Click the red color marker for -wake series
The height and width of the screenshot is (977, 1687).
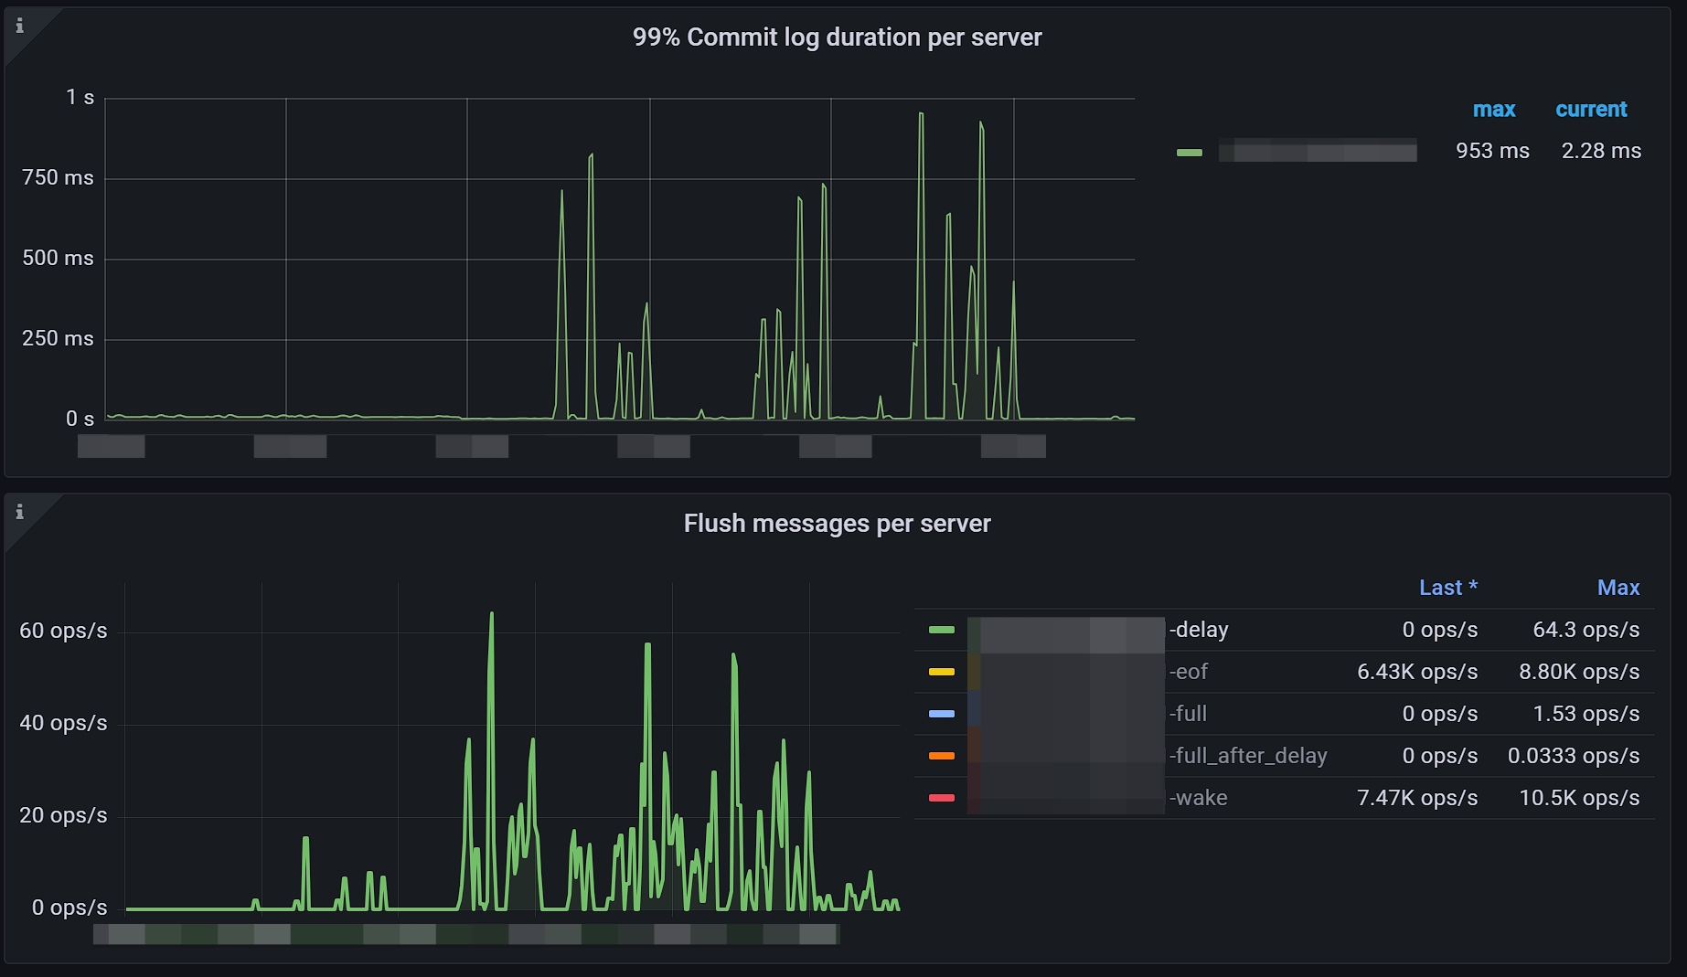pos(941,797)
